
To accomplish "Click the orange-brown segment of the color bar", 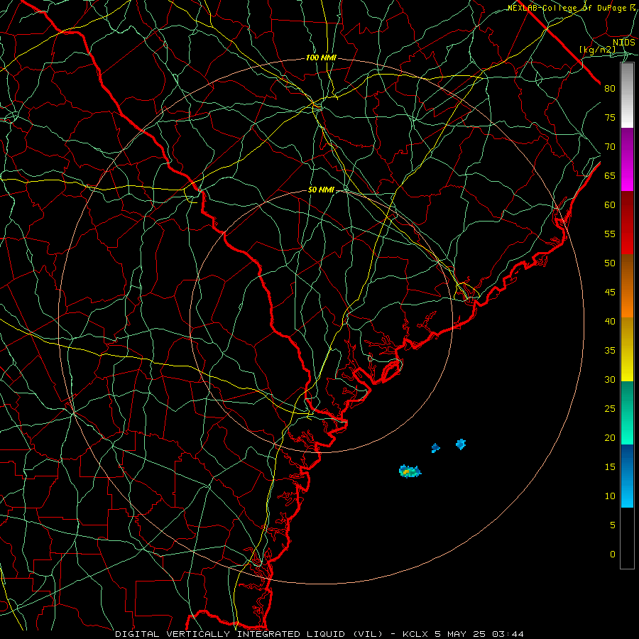I will [x=627, y=286].
